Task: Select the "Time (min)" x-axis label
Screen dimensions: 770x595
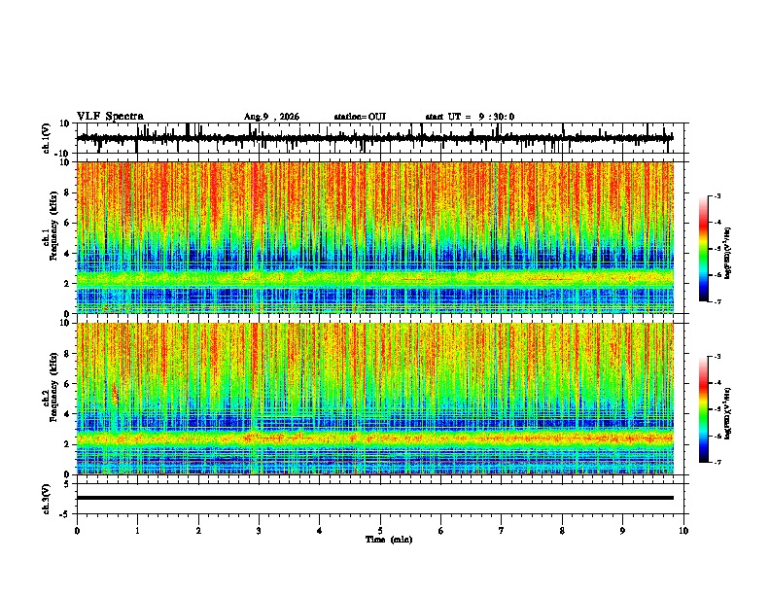Action: pos(389,540)
